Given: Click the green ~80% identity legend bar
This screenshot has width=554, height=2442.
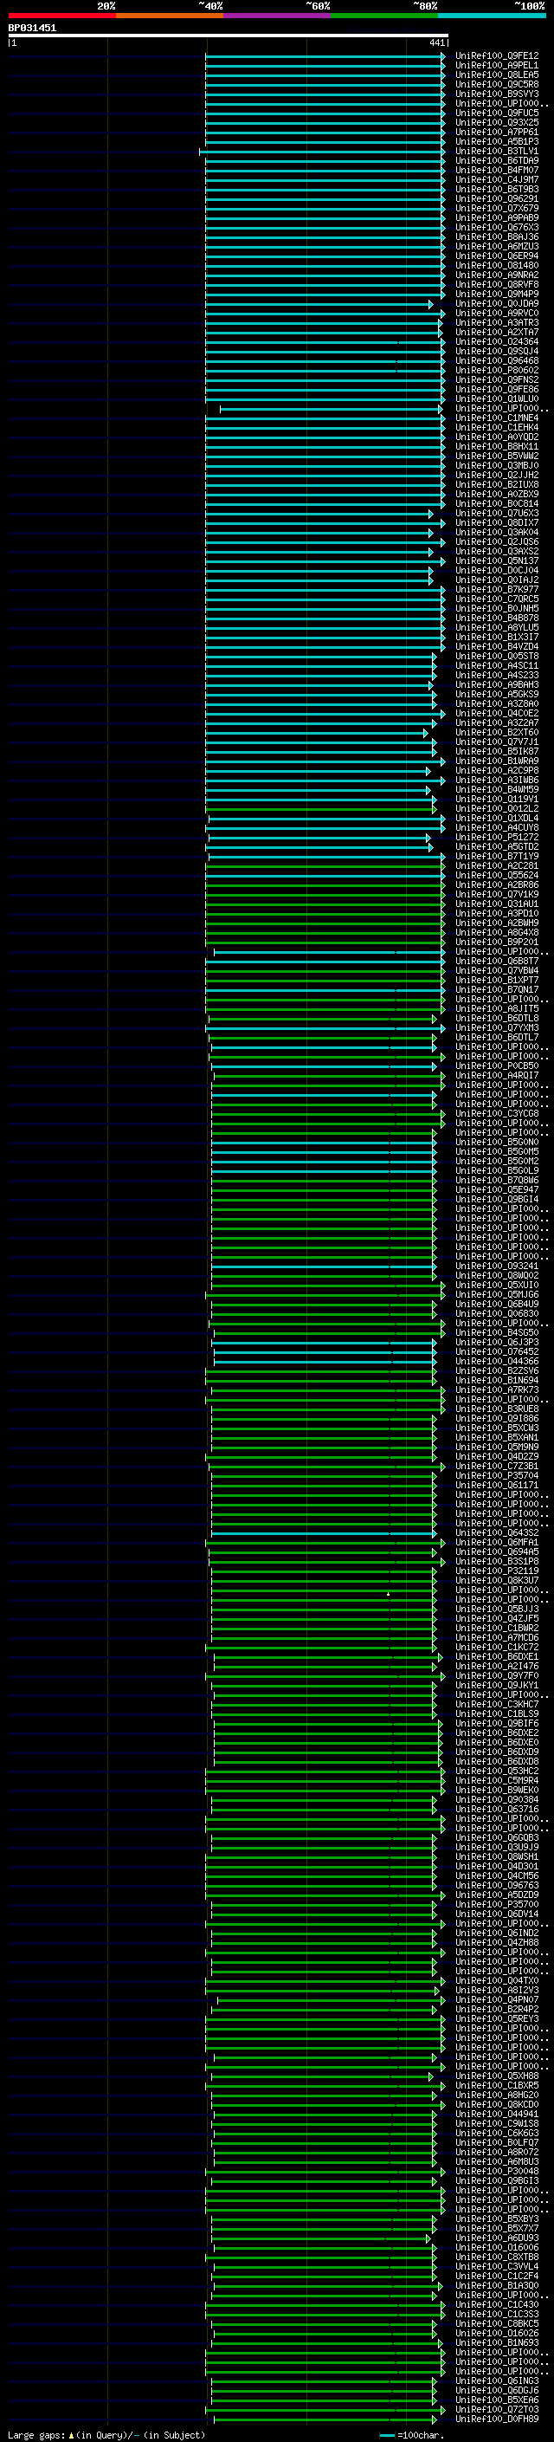Looking at the screenshot, I should [384, 16].
